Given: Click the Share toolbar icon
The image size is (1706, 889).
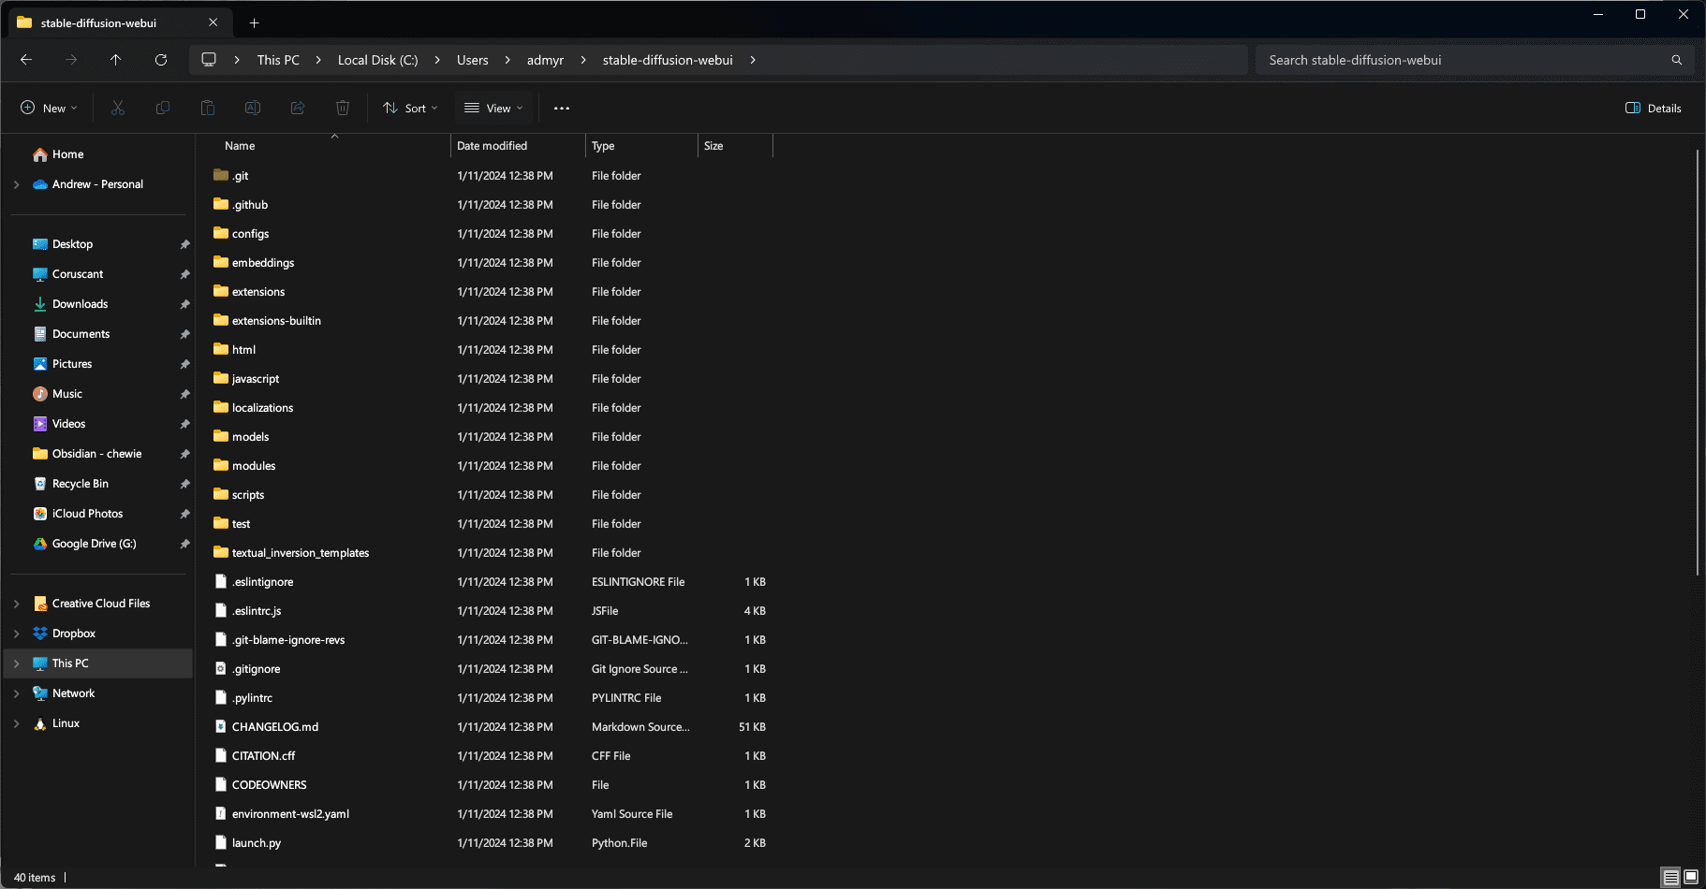Looking at the screenshot, I should tap(298, 109).
